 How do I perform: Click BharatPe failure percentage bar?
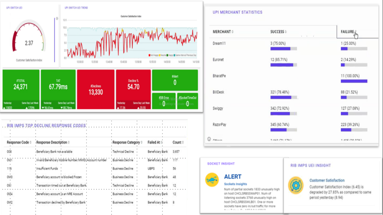click(354, 81)
